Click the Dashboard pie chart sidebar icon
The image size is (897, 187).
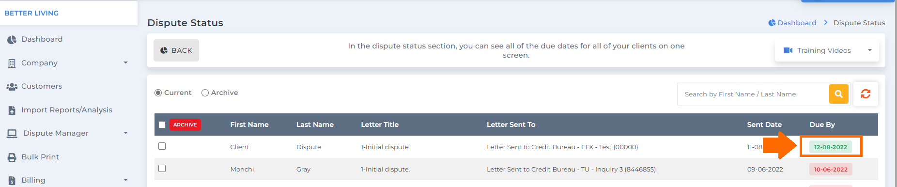(x=12, y=40)
